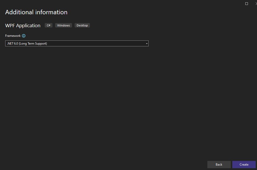Maximize the dialog window
Viewport: 257px width, 170px height.
tap(247, 4)
